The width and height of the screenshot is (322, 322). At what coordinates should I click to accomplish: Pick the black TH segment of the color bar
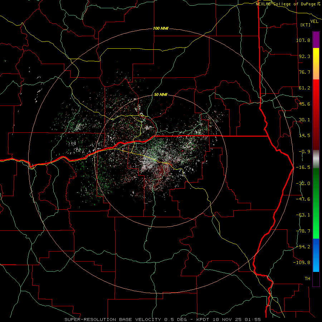tap(316, 279)
